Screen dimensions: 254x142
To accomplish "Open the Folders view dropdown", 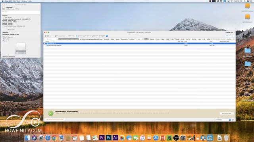I will [223, 120].
